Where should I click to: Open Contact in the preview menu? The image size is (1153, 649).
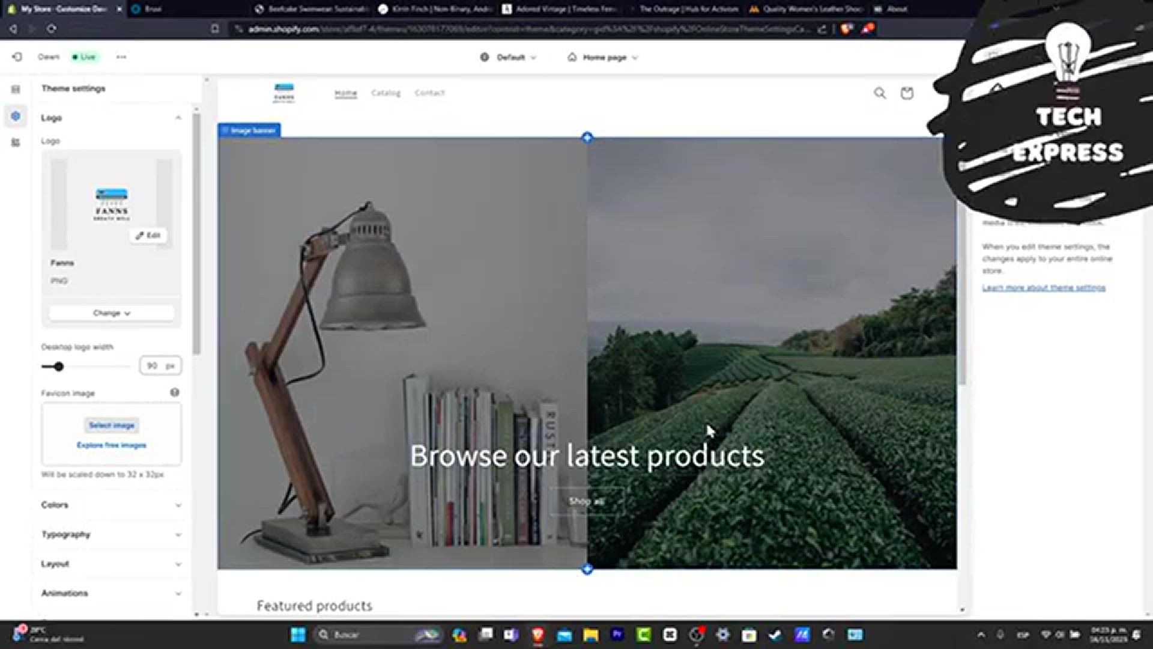click(x=429, y=93)
